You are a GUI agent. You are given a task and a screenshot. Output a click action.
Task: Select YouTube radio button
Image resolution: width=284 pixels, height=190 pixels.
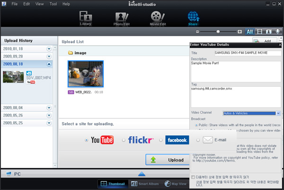87,140
